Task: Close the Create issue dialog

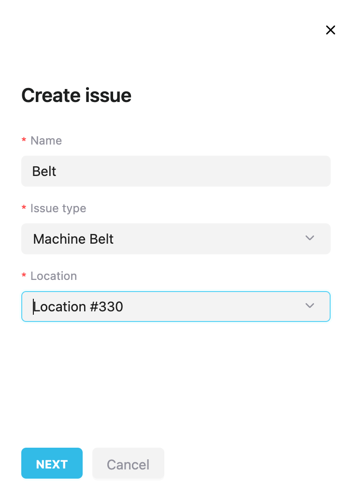Action: 330,30
